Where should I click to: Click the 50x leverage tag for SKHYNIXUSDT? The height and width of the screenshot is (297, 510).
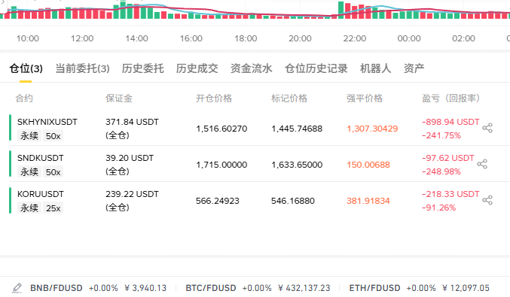click(53, 136)
